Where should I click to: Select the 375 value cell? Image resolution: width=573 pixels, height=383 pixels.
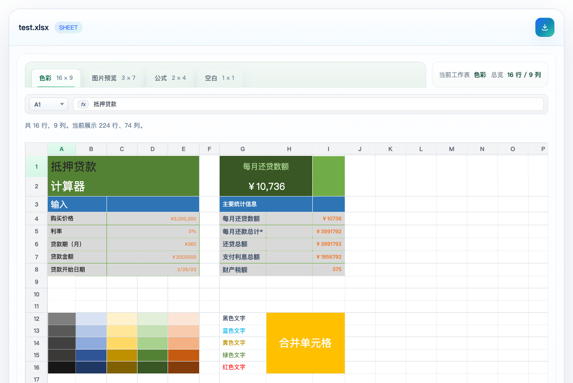[x=329, y=270]
